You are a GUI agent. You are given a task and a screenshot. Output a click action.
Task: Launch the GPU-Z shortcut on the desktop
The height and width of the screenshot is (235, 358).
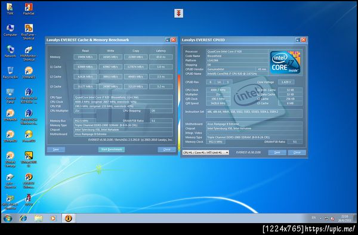[x=10, y=202]
